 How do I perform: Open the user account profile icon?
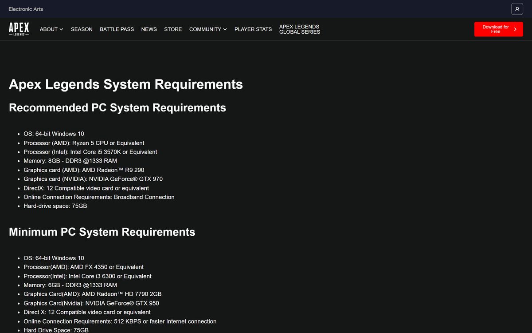coord(517,9)
